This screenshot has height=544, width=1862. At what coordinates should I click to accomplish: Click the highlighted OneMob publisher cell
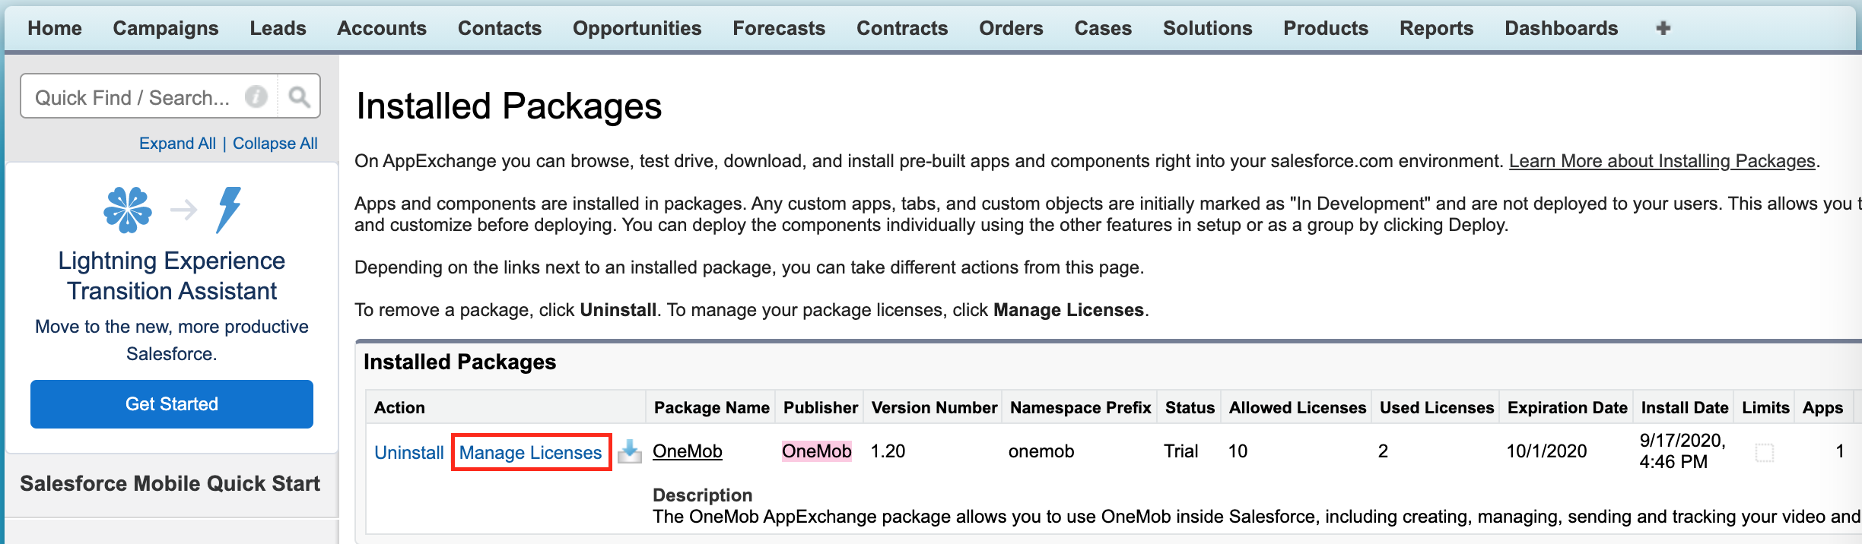click(x=817, y=451)
